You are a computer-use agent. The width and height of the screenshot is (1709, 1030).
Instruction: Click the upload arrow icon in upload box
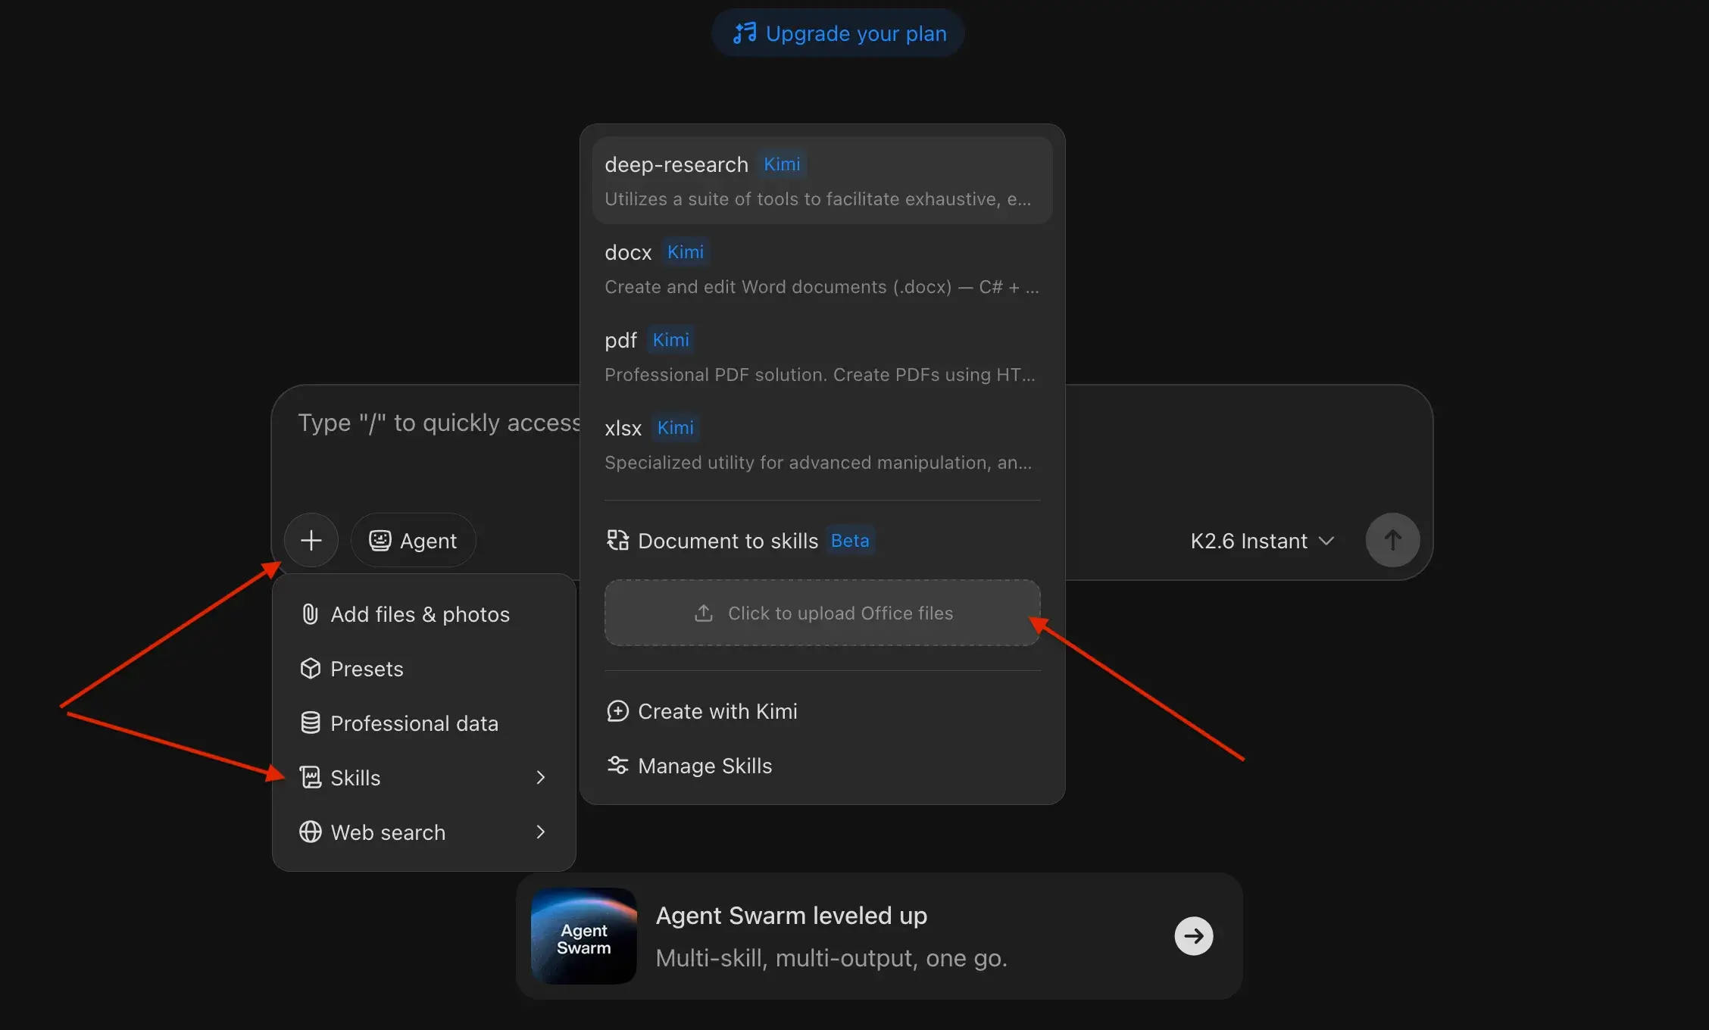click(x=704, y=613)
